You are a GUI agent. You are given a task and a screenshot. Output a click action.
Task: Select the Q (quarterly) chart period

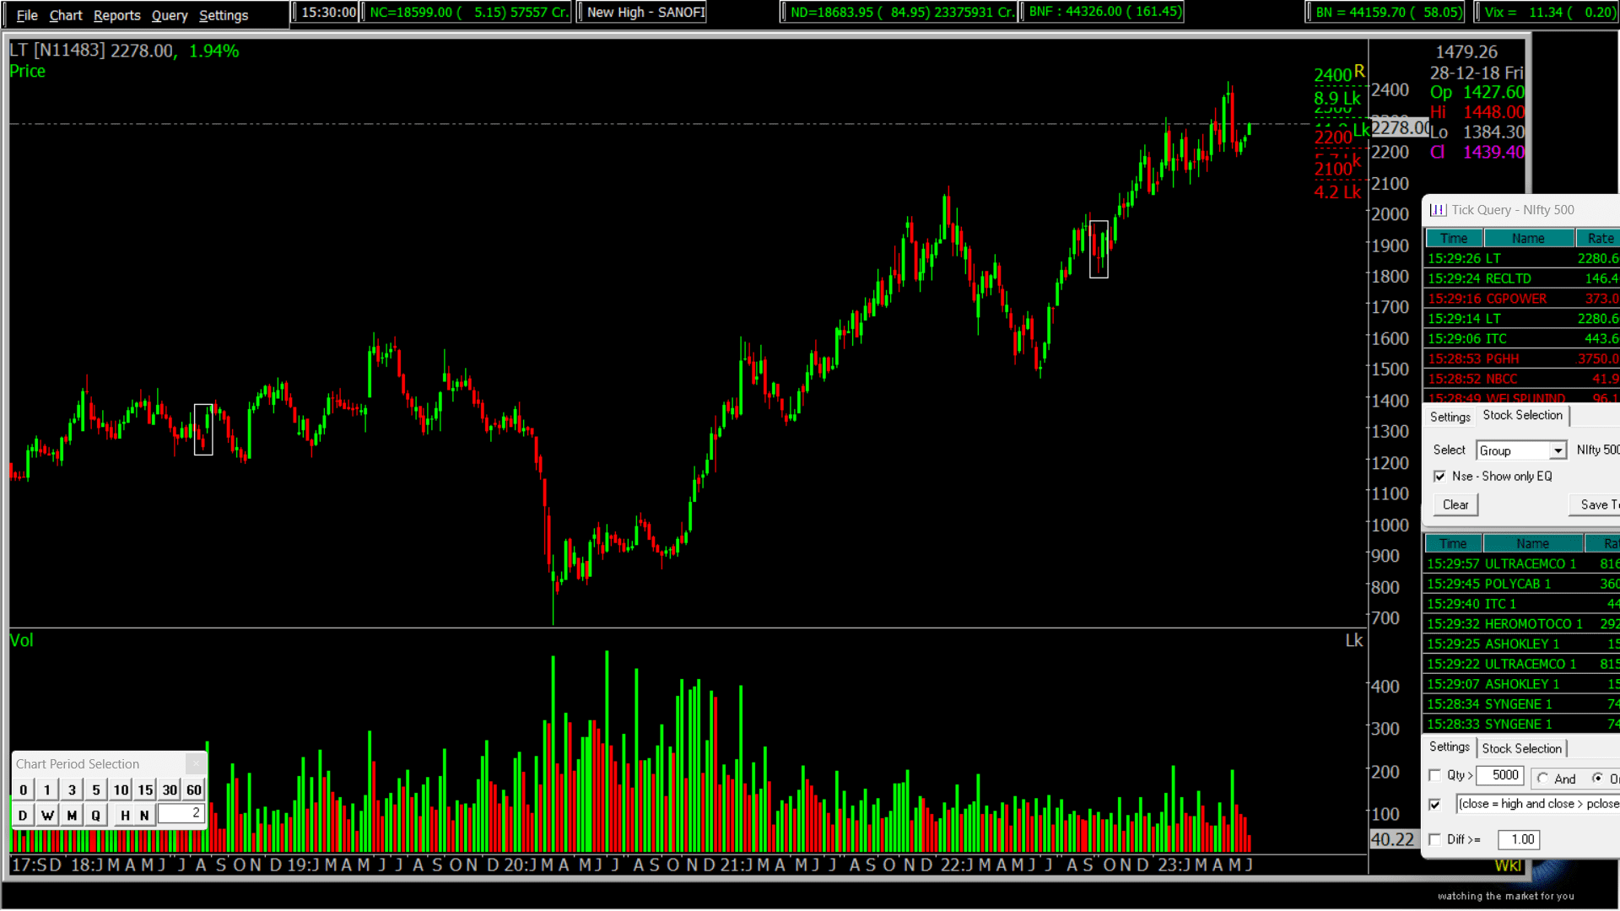[x=95, y=815]
